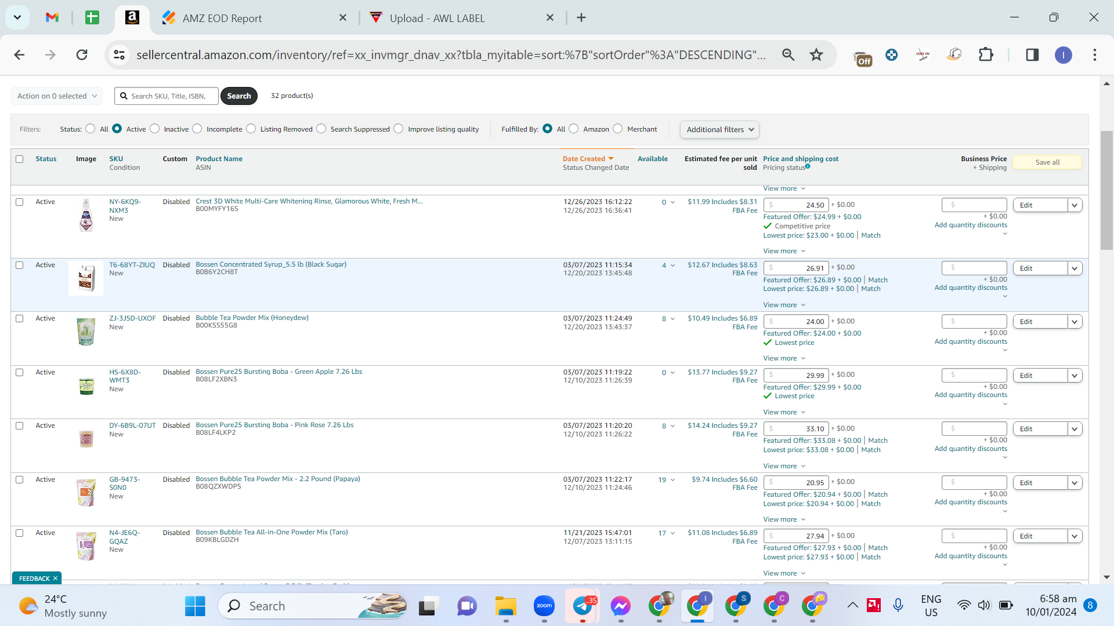Image resolution: width=1114 pixels, height=626 pixels.
Task: Check the select-all products checkbox
Action: (x=20, y=159)
